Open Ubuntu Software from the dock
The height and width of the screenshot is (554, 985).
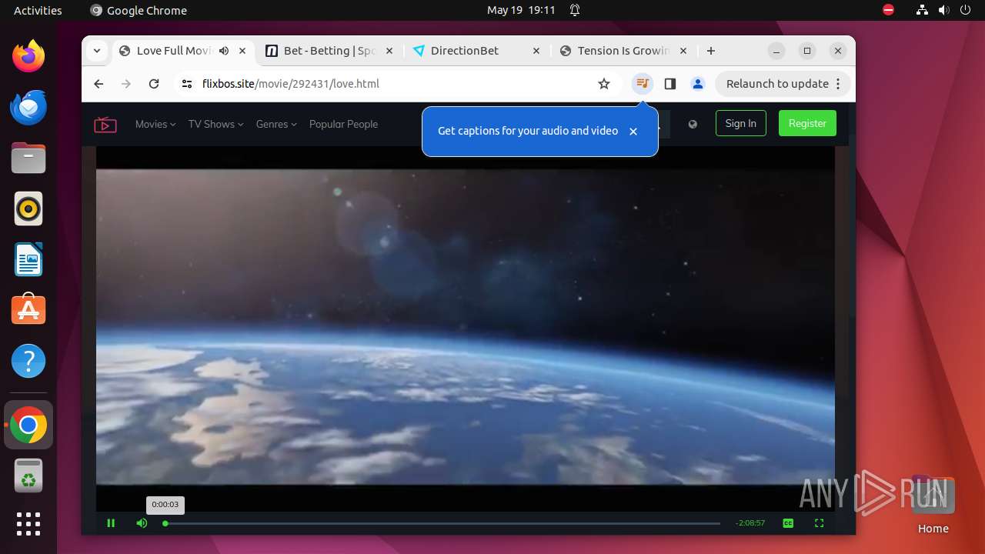[x=28, y=310]
